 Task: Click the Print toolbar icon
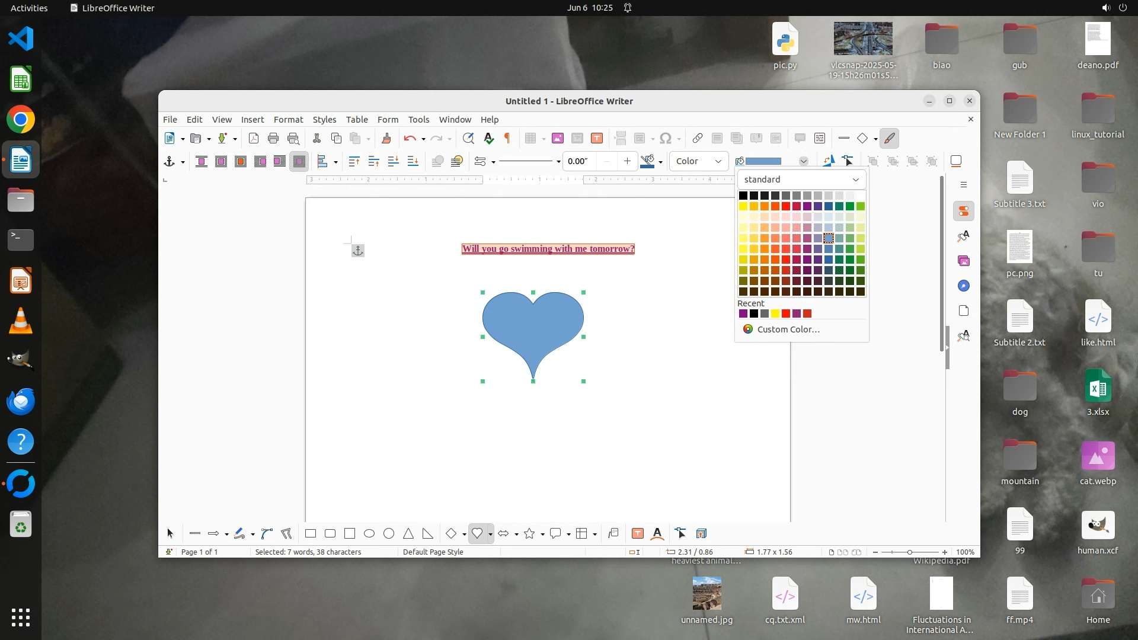point(273,138)
